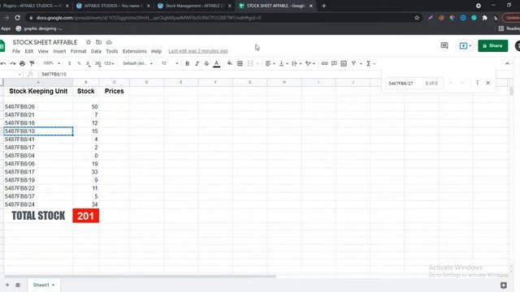
Task: Open the text wrapping dropdown
Action: pos(297,63)
